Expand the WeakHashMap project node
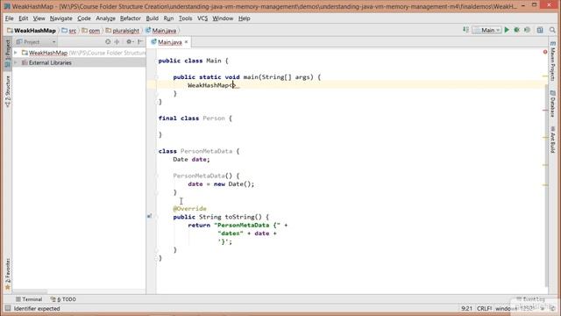The image size is (561, 316). tap(16, 53)
